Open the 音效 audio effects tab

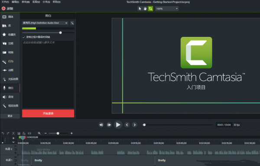pyautogui.click(x=10, y=97)
